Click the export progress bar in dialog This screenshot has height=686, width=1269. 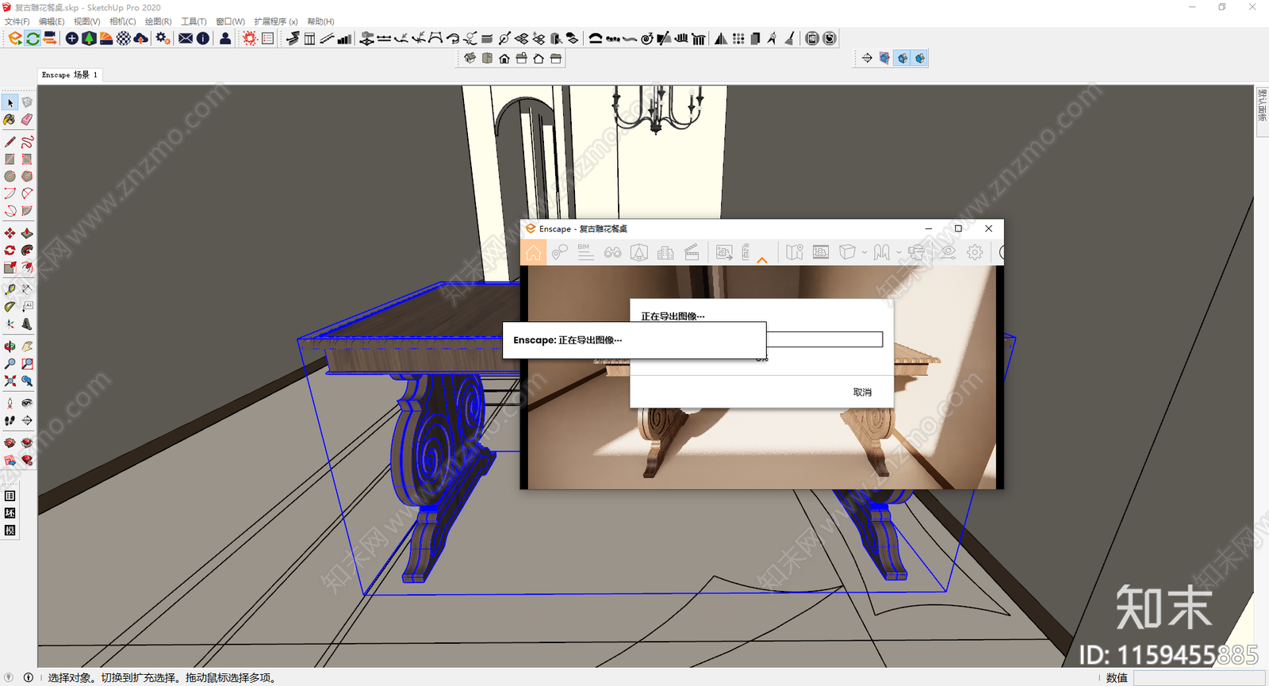click(x=825, y=339)
